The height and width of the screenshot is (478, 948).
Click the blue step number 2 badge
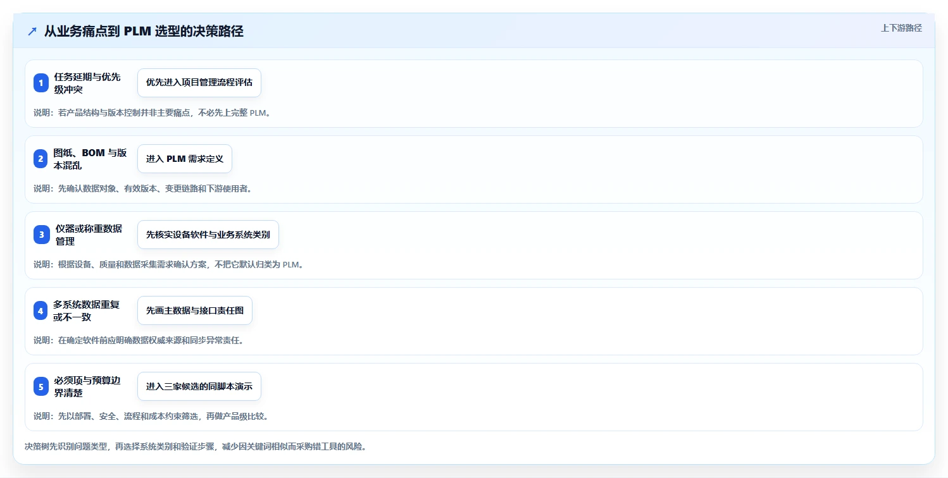[x=41, y=159]
